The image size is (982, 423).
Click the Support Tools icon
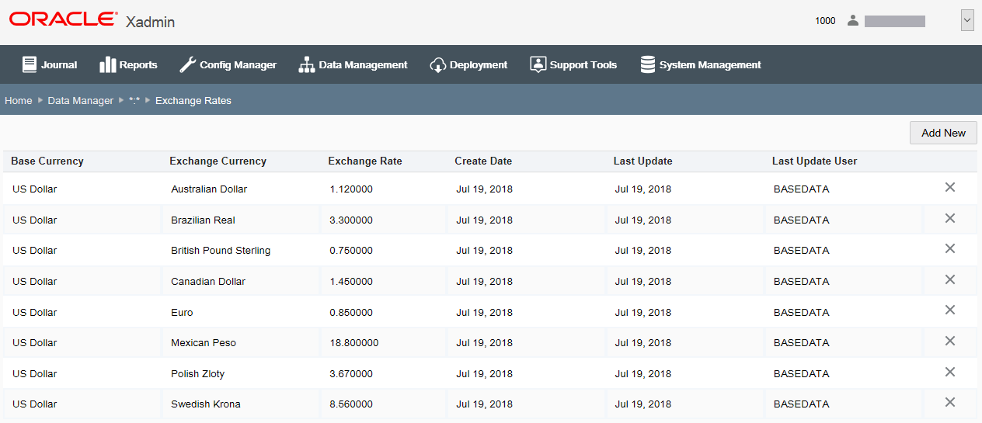(x=538, y=64)
